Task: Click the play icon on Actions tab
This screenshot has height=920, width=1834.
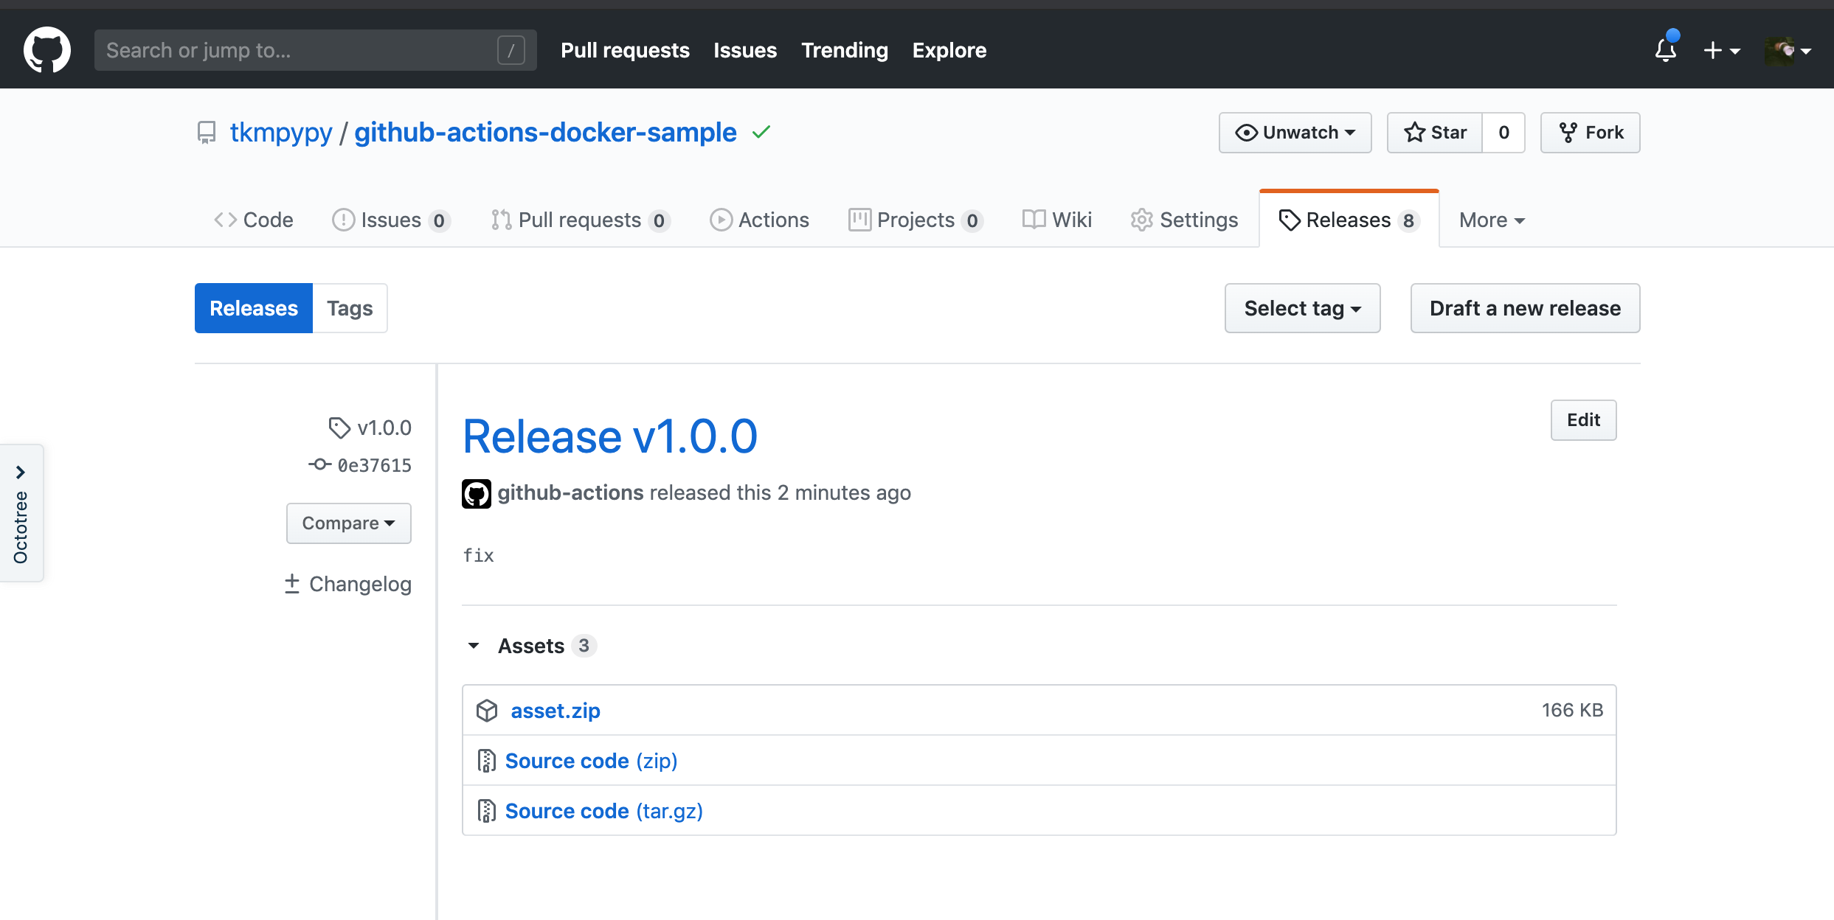Action: click(x=721, y=220)
